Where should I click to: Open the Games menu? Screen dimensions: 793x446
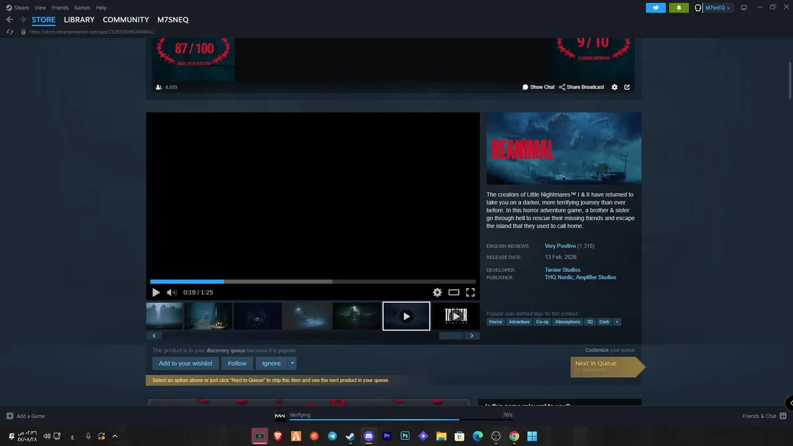pos(82,7)
